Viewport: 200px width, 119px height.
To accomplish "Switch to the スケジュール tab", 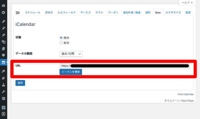I will click(x=33, y=12).
